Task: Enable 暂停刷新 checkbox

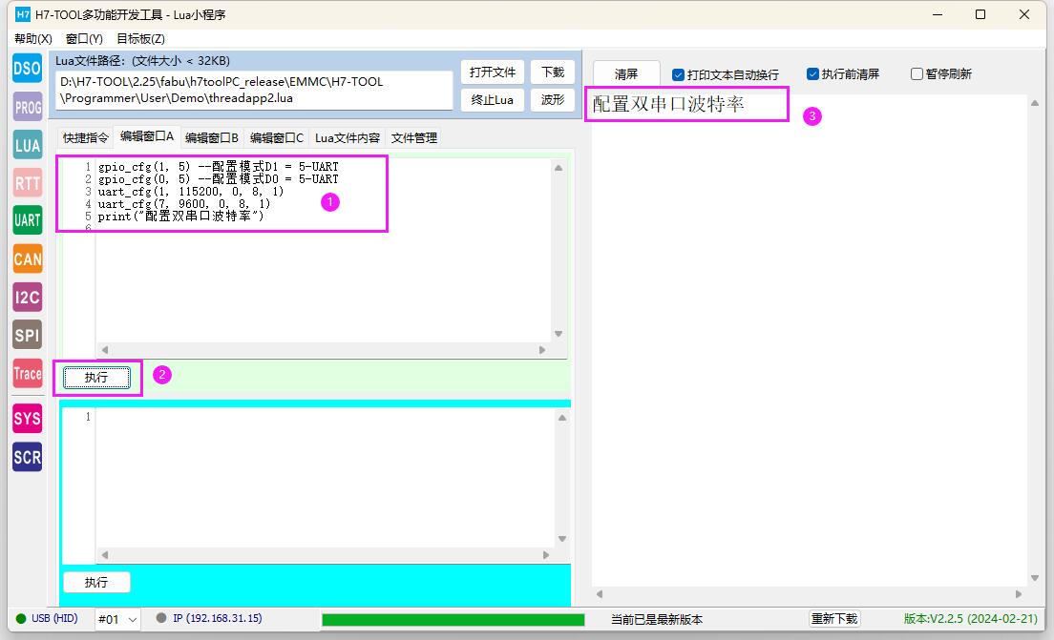Action: [917, 73]
